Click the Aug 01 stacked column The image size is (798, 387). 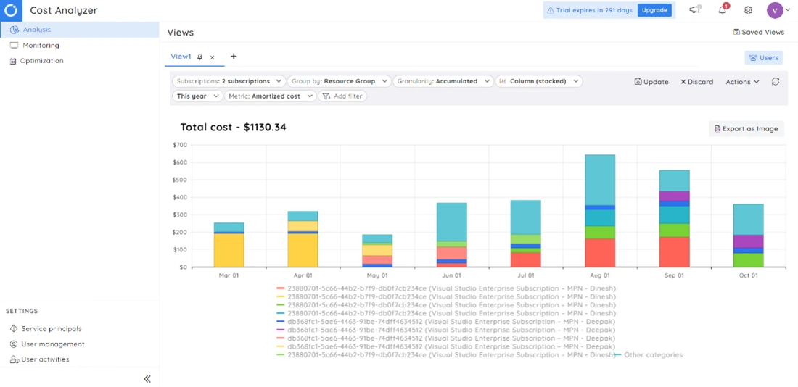click(600, 210)
